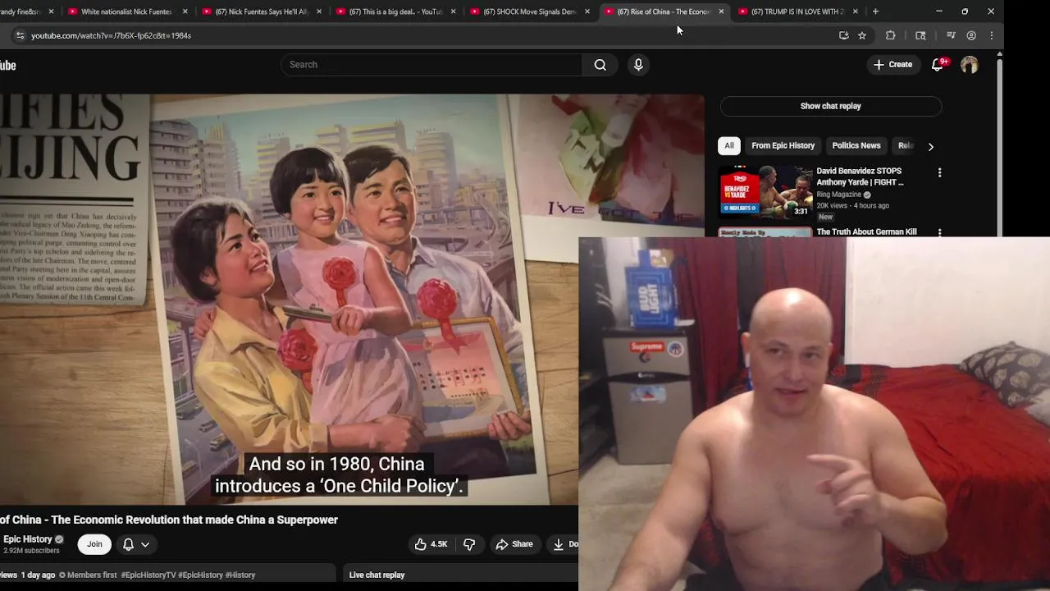Screen dimensions: 1050x591
Task: Dislike the video with thumbs down
Action: pyautogui.click(x=469, y=544)
